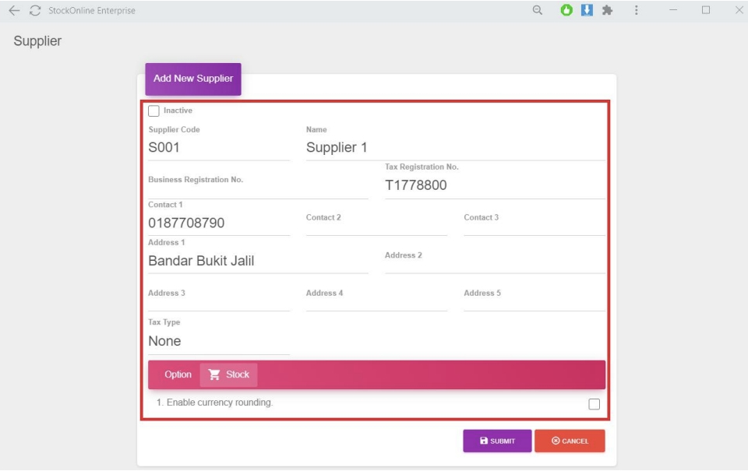The image size is (748, 471).
Task: Click the Contact 2 input field
Action: click(376, 223)
